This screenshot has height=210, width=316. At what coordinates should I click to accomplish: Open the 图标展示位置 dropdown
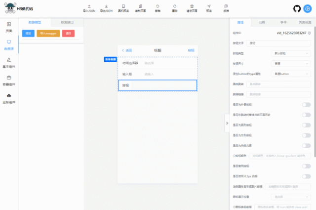pyautogui.click(x=291, y=197)
